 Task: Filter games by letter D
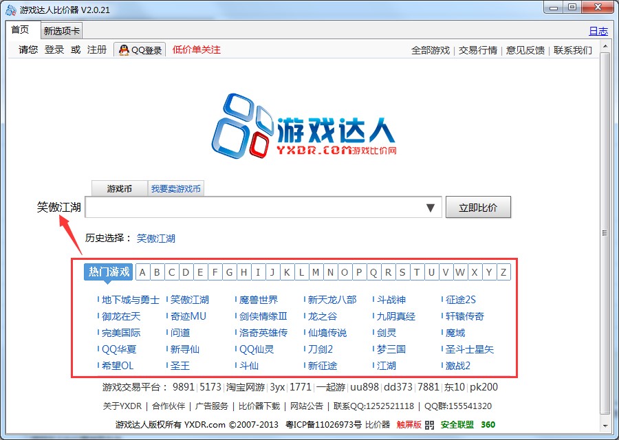pyautogui.click(x=186, y=272)
